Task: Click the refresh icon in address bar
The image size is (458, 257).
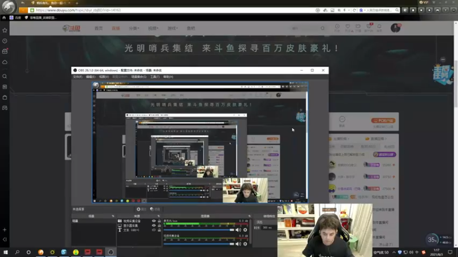Action: tap(354, 10)
